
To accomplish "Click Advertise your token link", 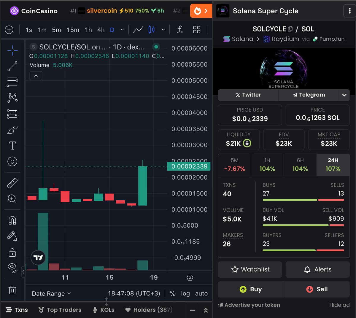I will point(249,305).
